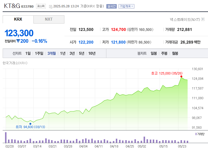Click the 최저 94,600 (03/13) label
Screen dimensions: 208x154
click(30, 127)
